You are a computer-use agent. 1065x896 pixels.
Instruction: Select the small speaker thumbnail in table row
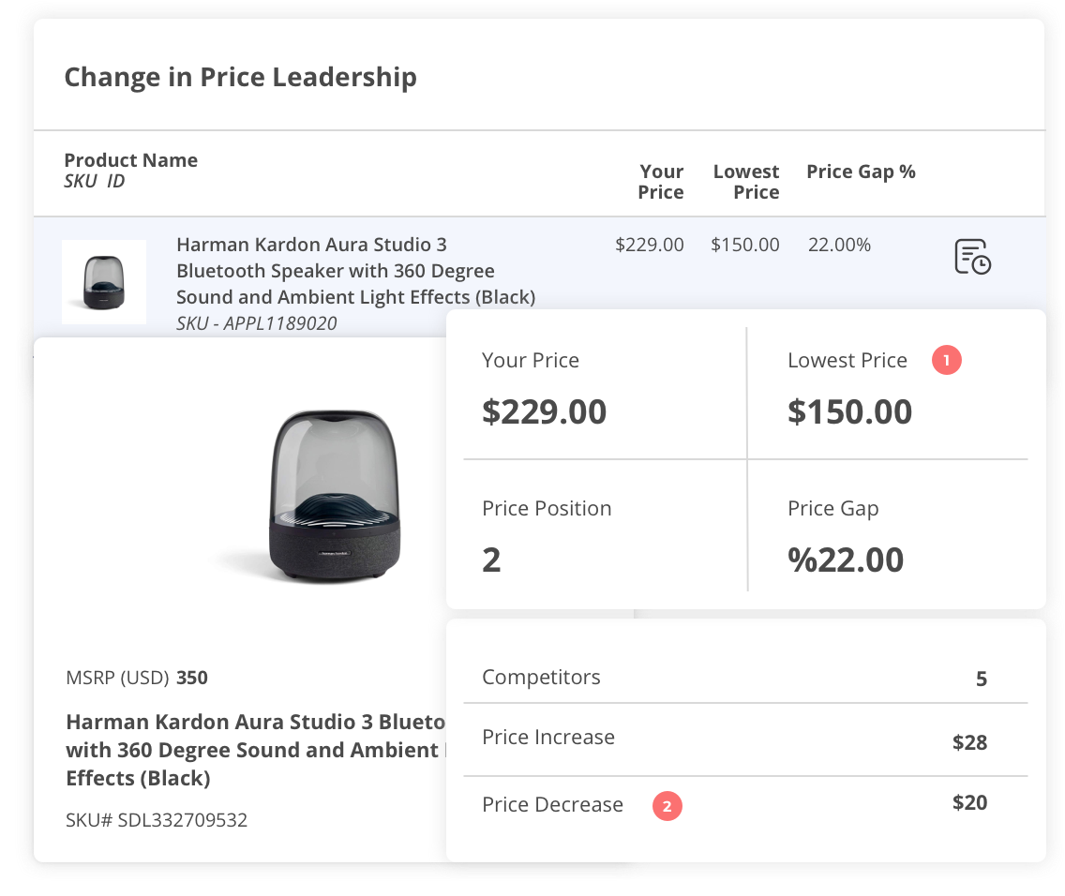point(104,282)
